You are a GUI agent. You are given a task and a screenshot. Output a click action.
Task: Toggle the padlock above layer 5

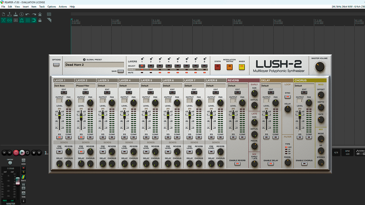tap(178, 59)
